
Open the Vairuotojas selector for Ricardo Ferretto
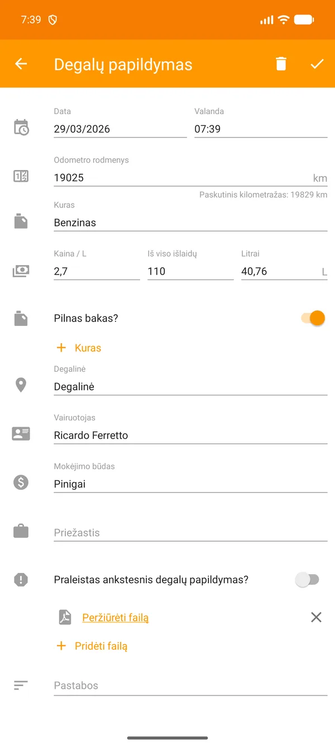(190, 435)
